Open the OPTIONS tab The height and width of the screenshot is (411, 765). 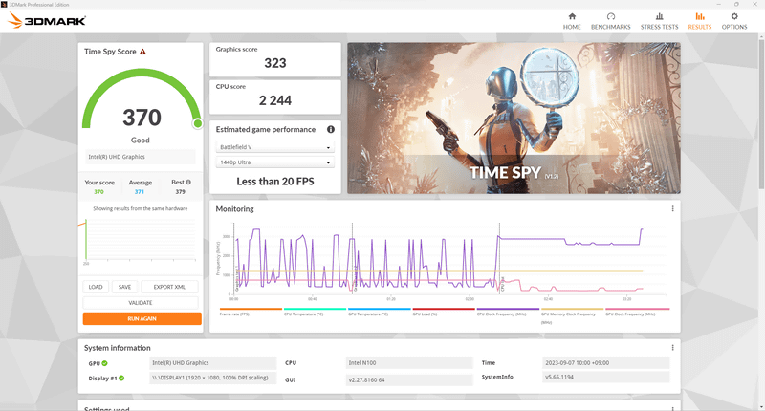pyautogui.click(x=734, y=21)
